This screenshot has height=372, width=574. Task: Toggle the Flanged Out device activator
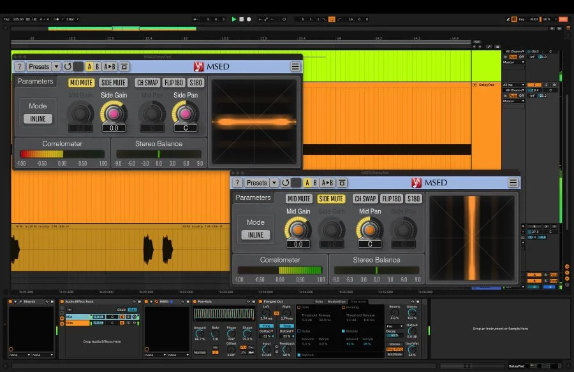(260, 301)
